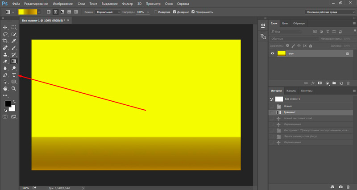Click the Фон layer thumbnail
This screenshot has width=357, height=190.
282,54
